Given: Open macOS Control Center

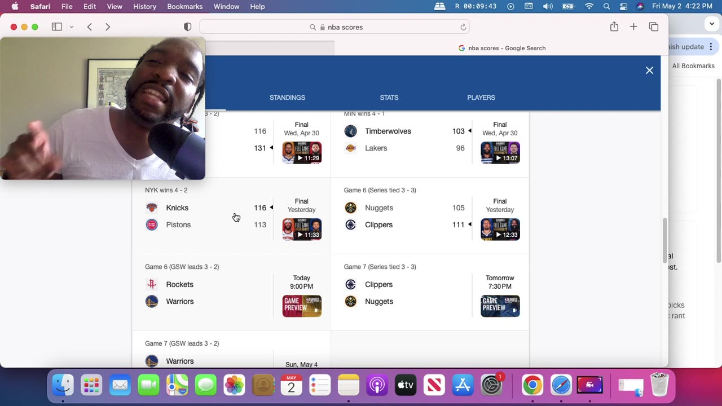Looking at the screenshot, I should click(x=623, y=6).
